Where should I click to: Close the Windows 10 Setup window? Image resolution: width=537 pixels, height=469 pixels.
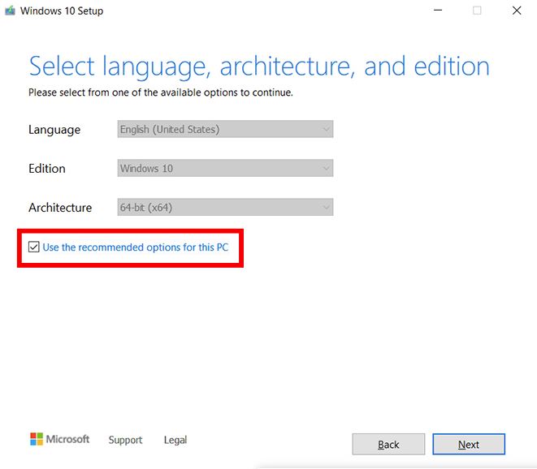point(517,11)
